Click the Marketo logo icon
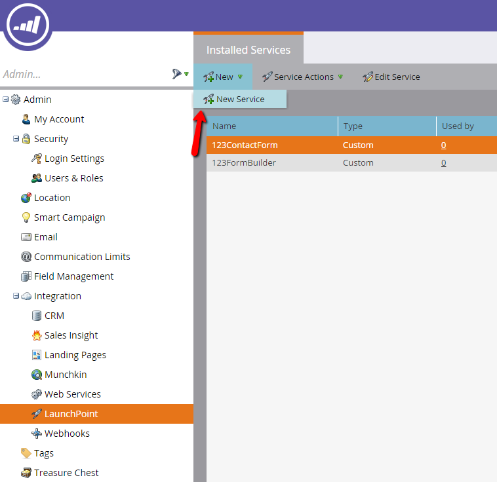This screenshot has width=497, height=482. pyautogui.click(x=28, y=26)
